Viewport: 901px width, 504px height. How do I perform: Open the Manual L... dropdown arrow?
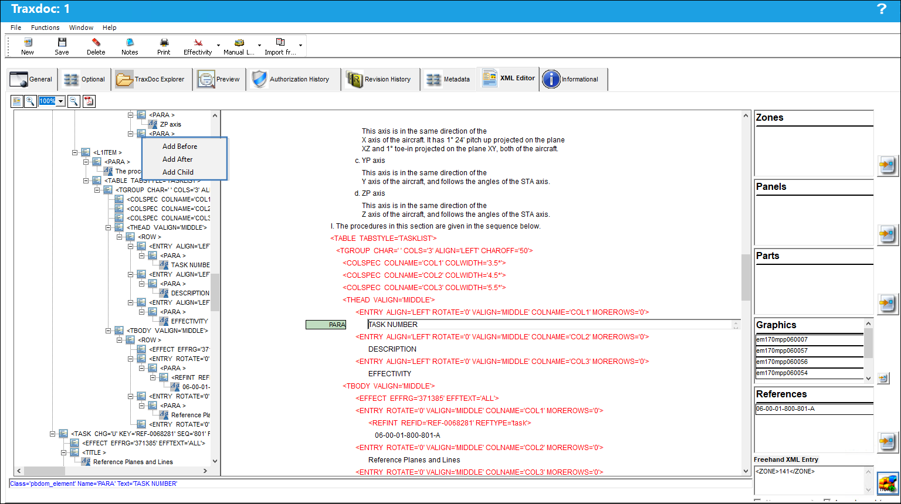tap(259, 45)
